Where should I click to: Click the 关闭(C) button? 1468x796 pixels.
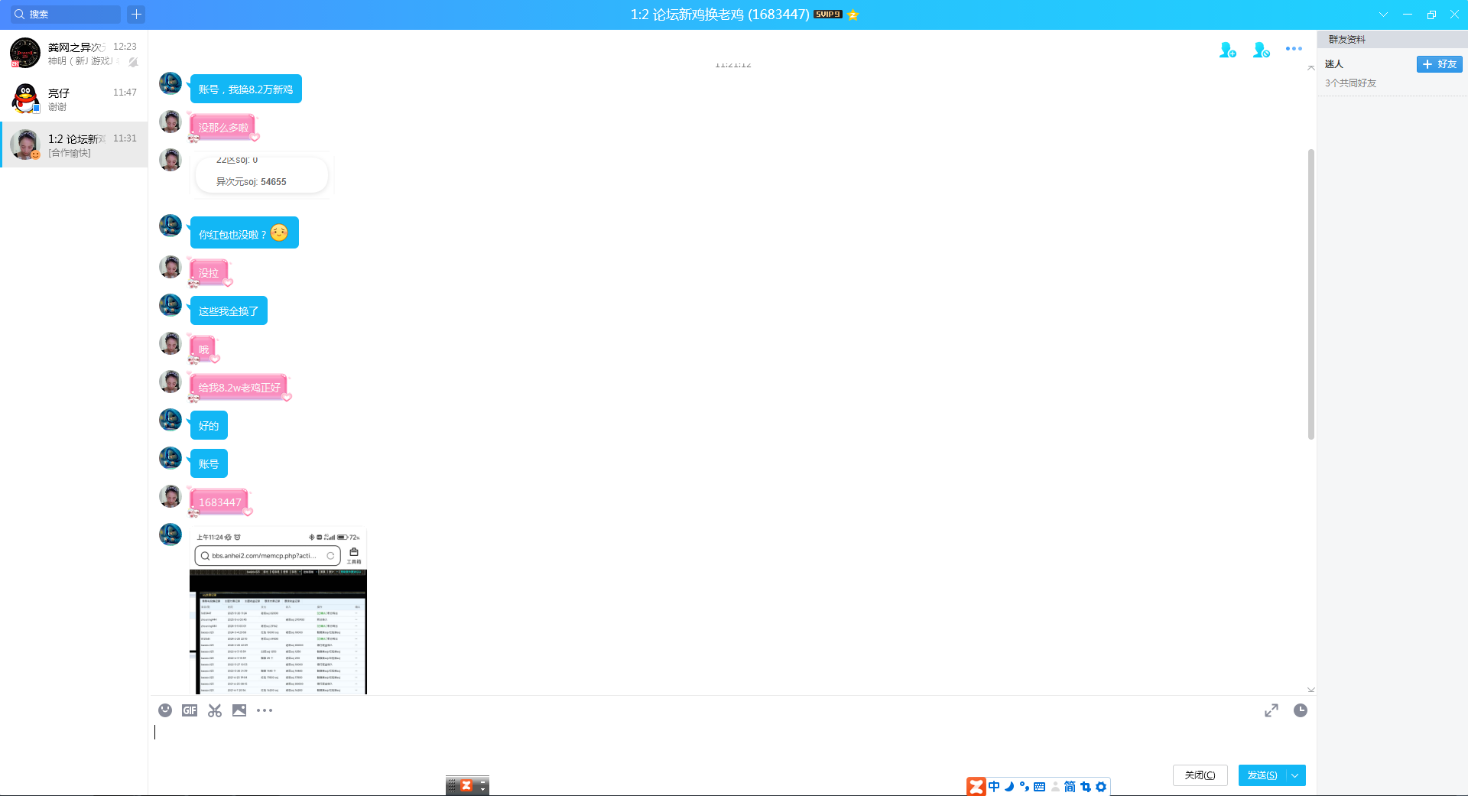tap(1200, 775)
